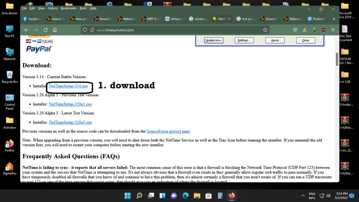Image resolution: width=359 pixels, height=202 pixels.
Task: Click the Home button in Firefox toolbar
Action: (x=56, y=30)
